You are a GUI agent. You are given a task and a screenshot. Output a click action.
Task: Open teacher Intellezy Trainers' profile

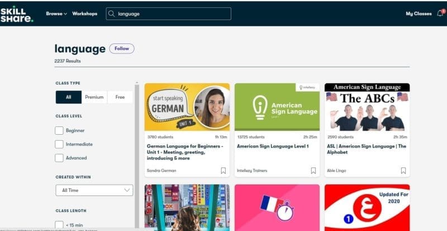(x=252, y=170)
